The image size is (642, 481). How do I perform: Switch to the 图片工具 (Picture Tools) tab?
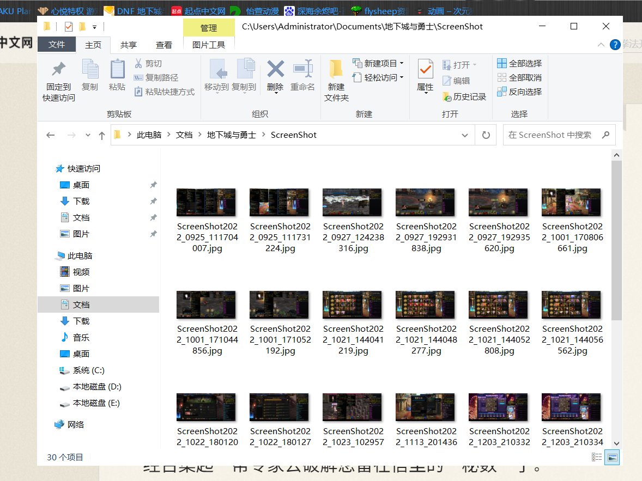click(209, 45)
